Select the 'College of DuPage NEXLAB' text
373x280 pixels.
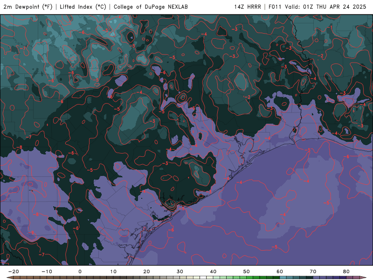point(151,7)
